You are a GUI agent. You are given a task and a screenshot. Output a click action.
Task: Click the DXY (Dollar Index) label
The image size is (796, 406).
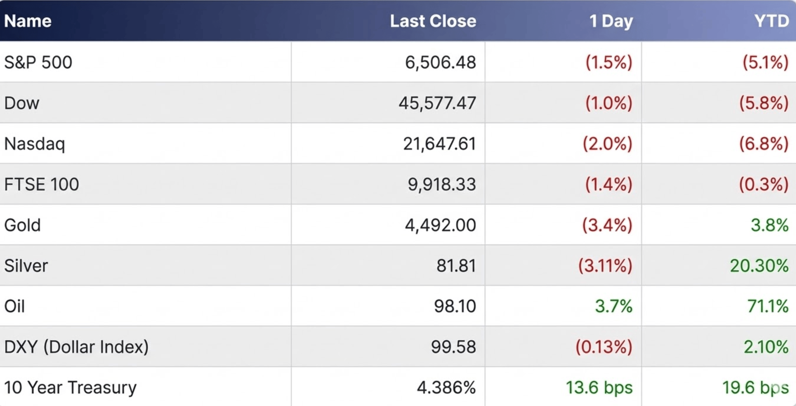(x=76, y=347)
